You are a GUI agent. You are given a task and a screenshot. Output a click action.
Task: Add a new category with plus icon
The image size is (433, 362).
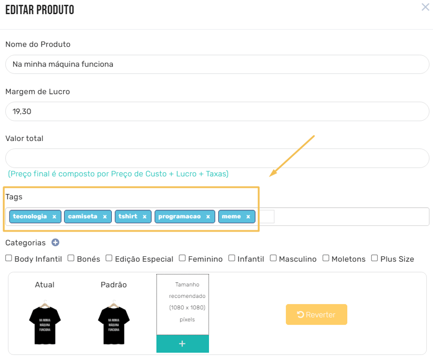(55, 243)
